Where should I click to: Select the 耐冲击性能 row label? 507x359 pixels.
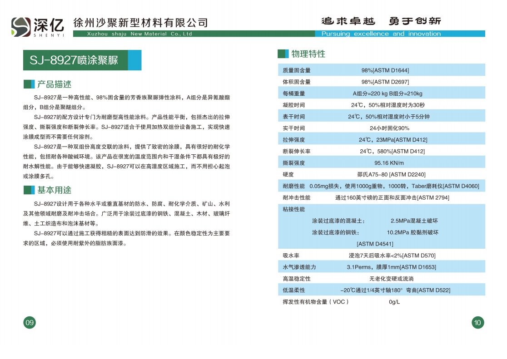[x=297, y=197]
